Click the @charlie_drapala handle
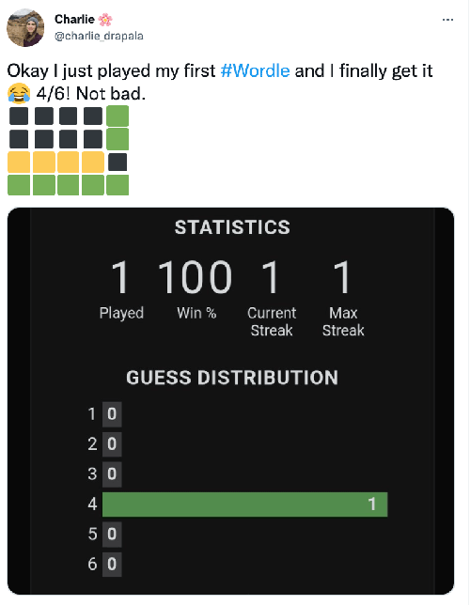 pos(99,36)
